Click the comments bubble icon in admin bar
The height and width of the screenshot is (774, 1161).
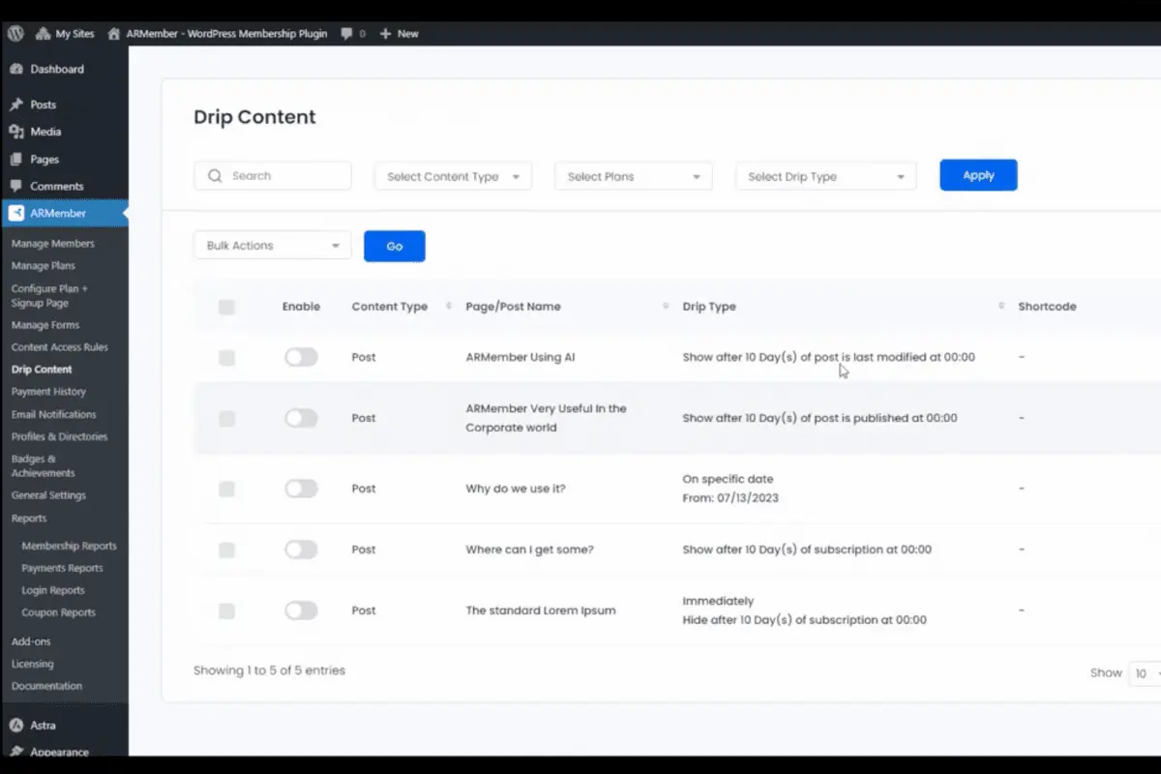(347, 34)
